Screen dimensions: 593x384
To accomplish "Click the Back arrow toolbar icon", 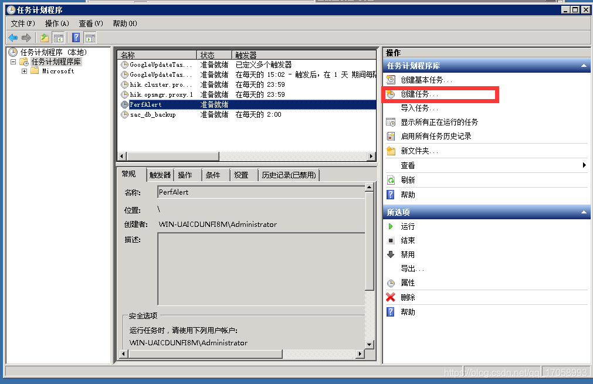I will [x=13, y=38].
